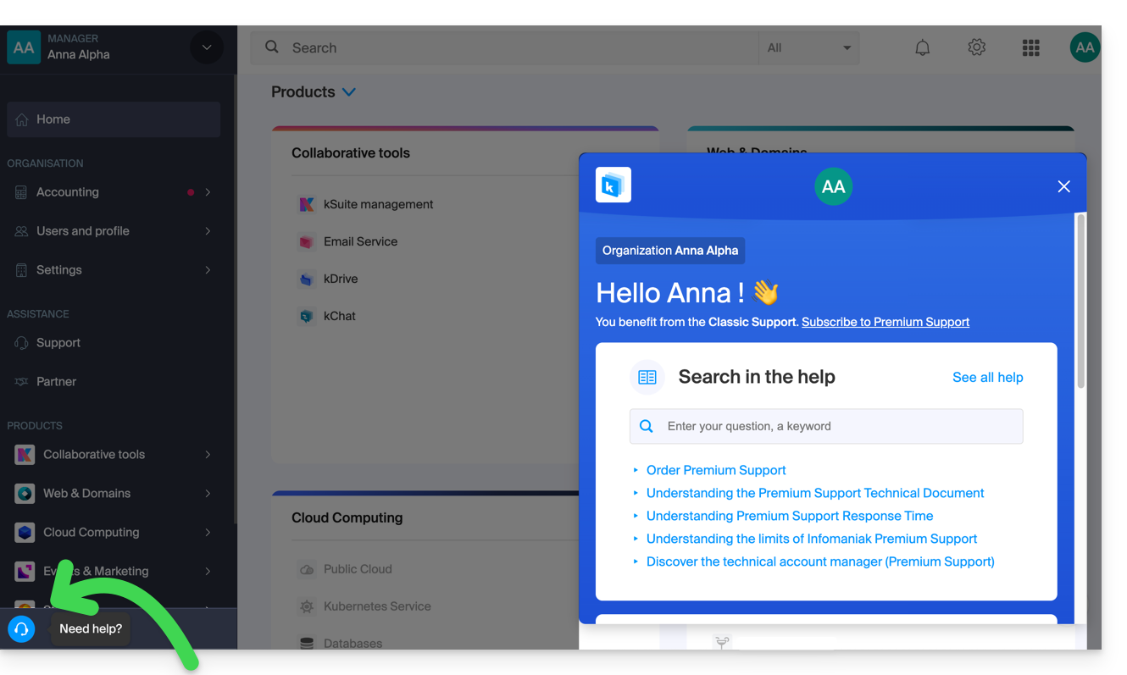Viewport: 1127px width, 675px height.
Task: Expand the organization switcher chevron
Action: (x=207, y=47)
